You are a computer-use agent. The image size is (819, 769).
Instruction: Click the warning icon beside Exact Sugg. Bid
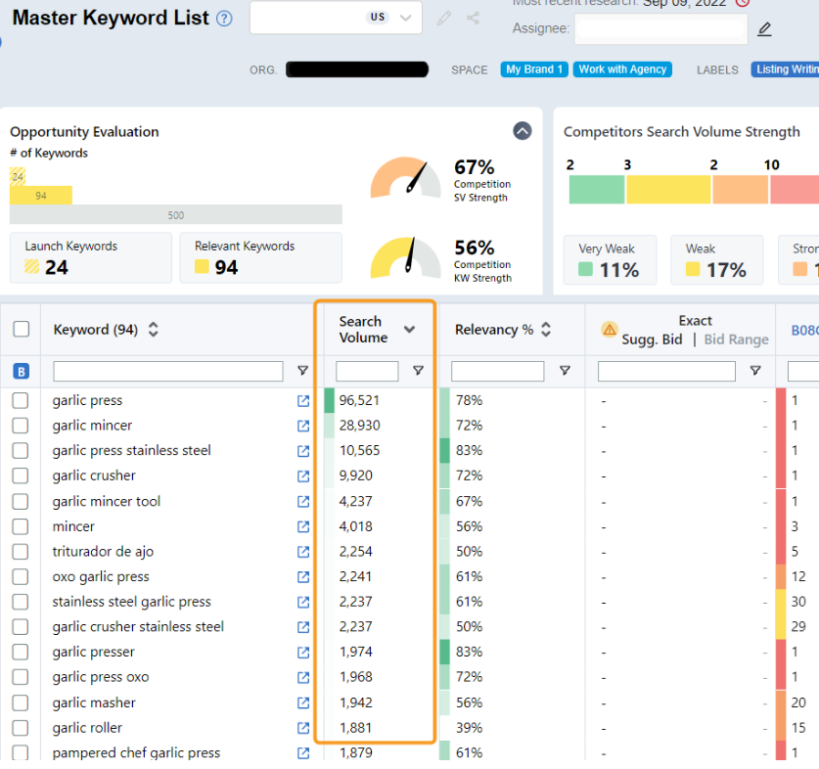coord(609,330)
